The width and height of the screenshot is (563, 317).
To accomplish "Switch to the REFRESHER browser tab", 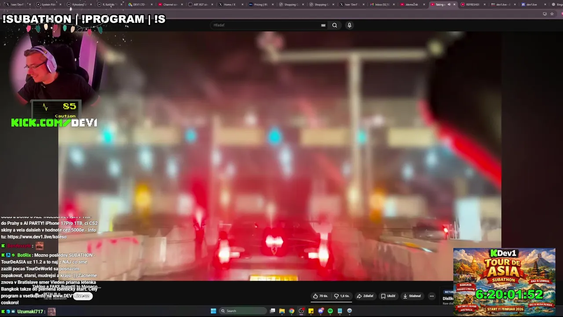I will [x=472, y=4].
